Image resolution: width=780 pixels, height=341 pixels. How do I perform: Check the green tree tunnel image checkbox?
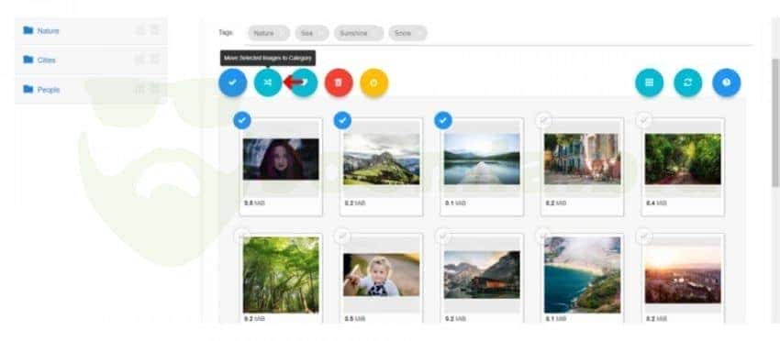click(644, 120)
